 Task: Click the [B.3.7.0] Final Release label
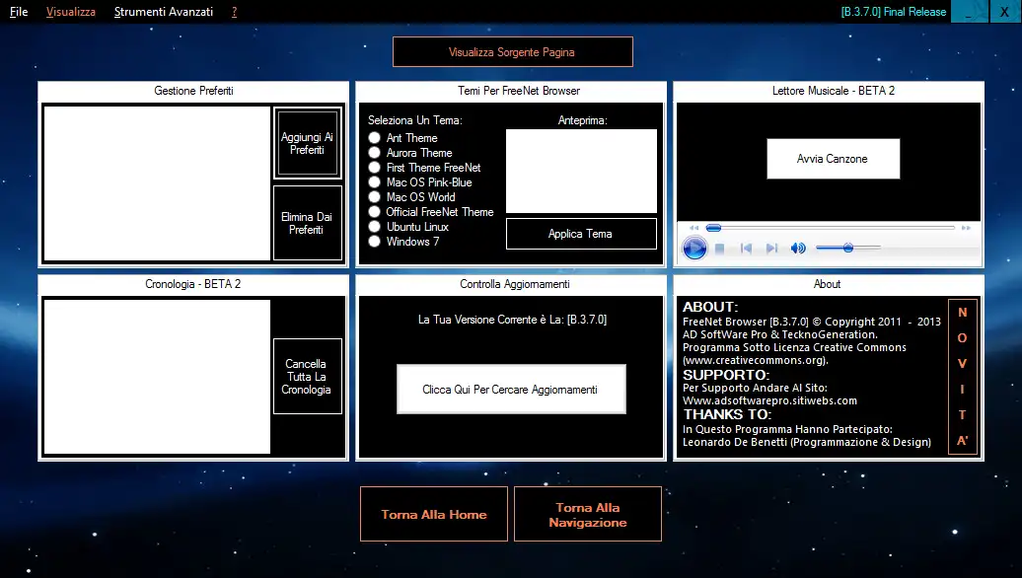[x=893, y=12]
